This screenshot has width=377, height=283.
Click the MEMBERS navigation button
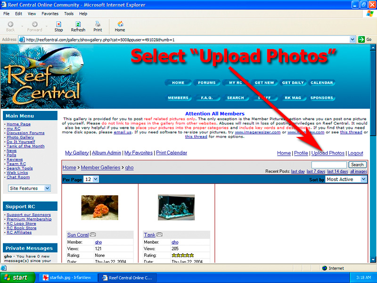click(x=178, y=98)
